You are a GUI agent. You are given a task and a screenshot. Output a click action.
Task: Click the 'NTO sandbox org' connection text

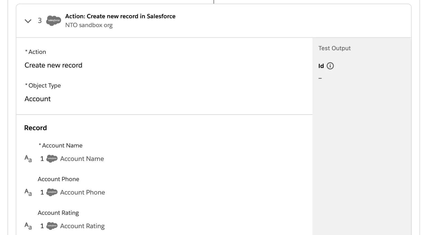click(89, 25)
